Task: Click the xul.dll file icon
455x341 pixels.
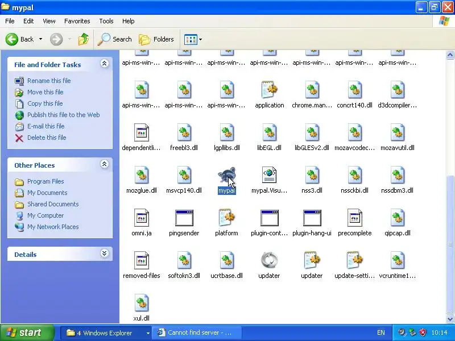Action: (141, 303)
